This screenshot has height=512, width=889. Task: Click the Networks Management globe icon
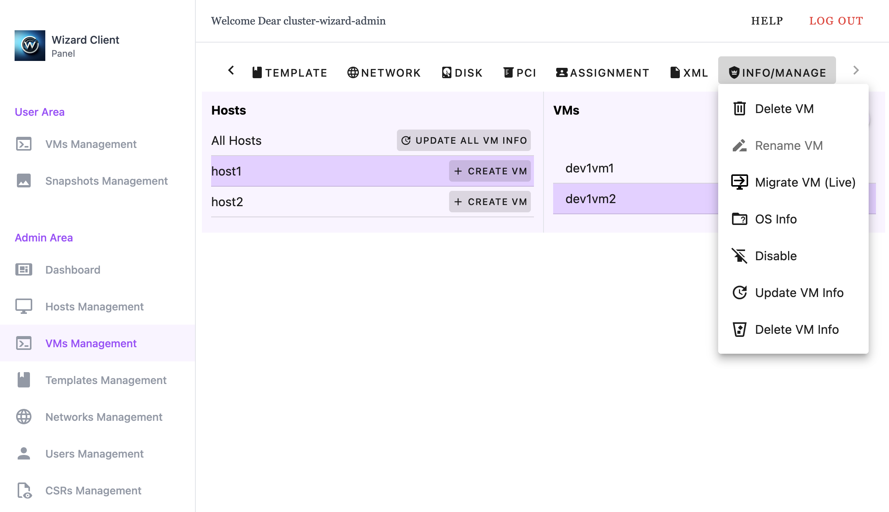tap(24, 417)
